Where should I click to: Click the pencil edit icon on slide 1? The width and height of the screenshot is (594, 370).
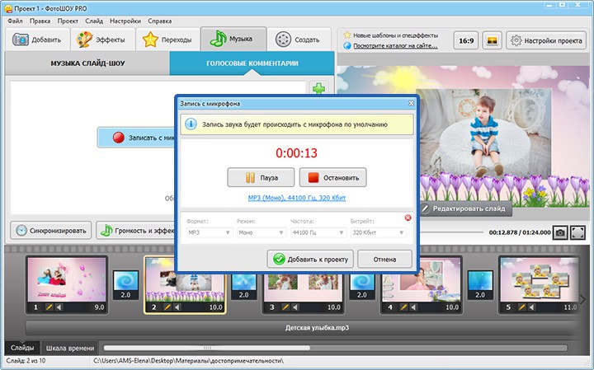click(49, 307)
